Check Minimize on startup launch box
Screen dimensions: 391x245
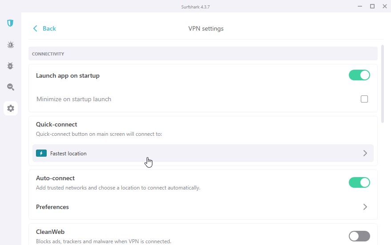(364, 99)
